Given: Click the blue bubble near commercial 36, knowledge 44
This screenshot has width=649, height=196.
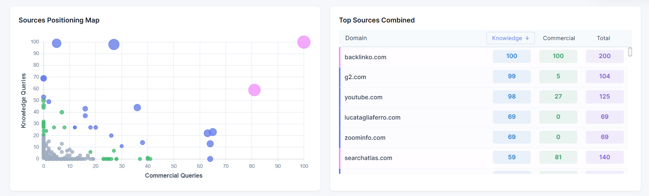Looking at the screenshot, I should pos(137,108).
